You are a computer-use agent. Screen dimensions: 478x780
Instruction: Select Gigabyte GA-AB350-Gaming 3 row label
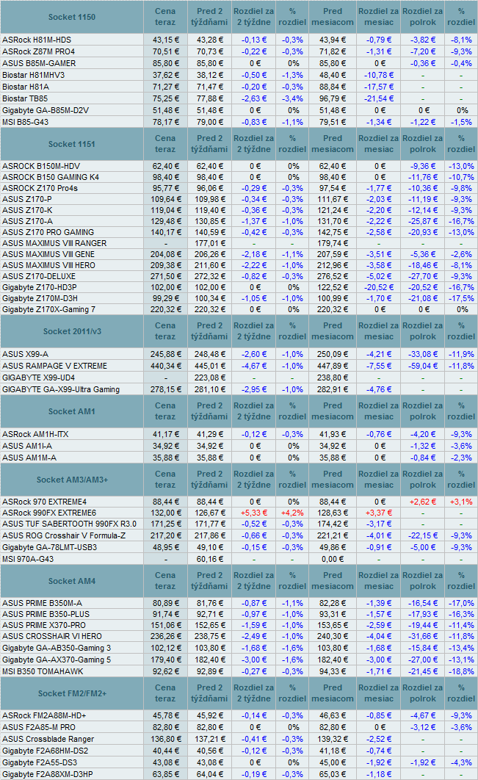pos(57,649)
